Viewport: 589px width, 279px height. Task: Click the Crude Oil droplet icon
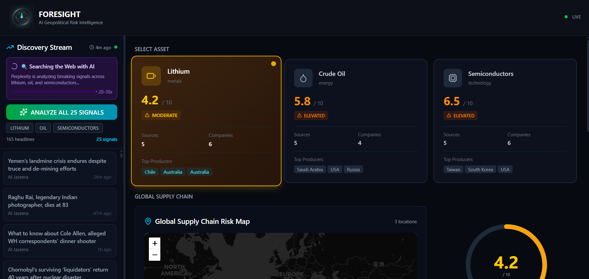click(303, 78)
